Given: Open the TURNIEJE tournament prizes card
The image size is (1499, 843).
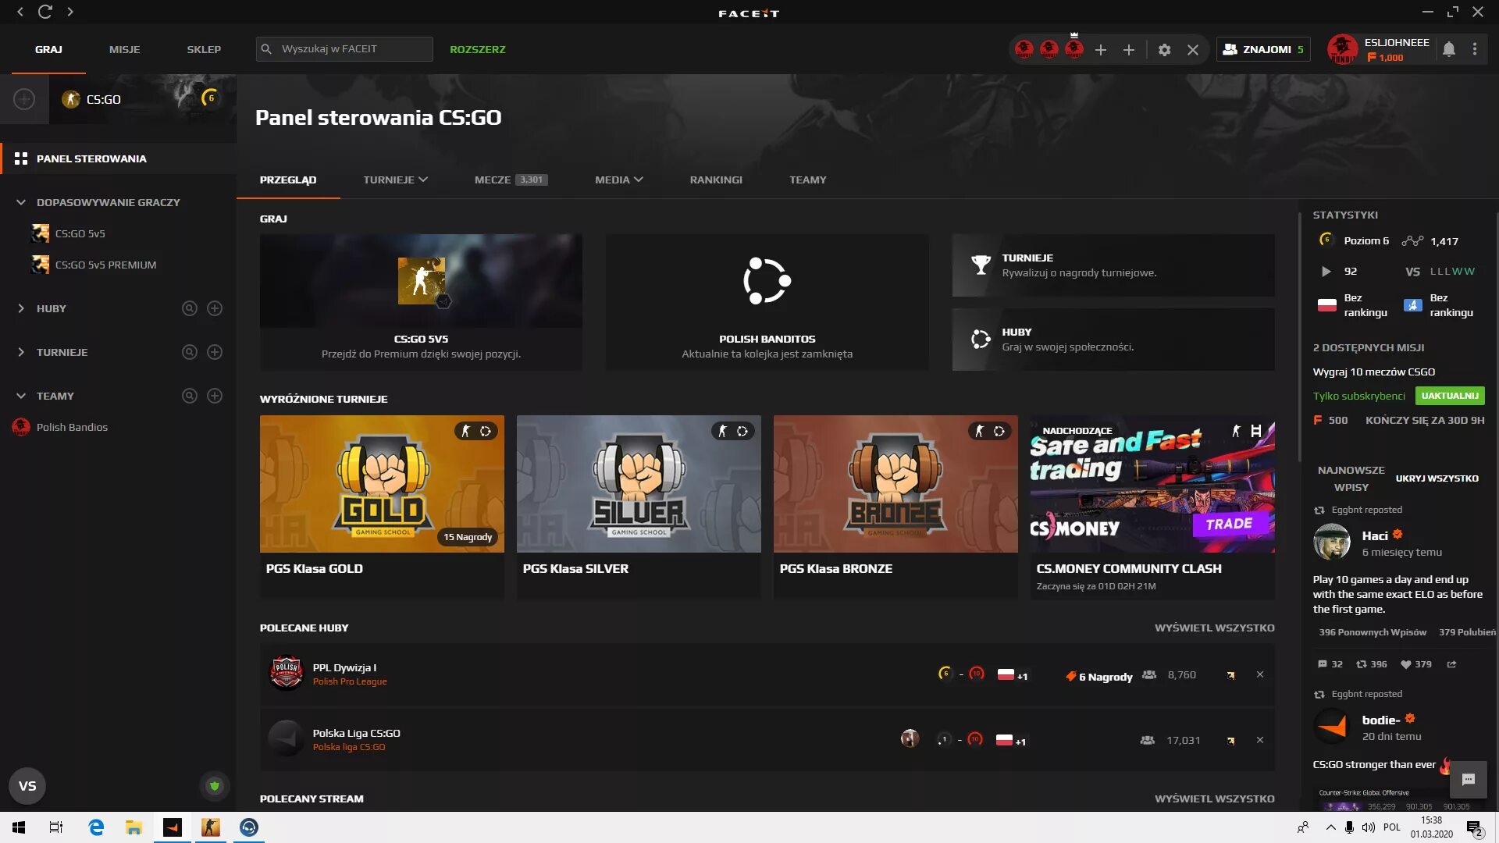Looking at the screenshot, I should (1113, 265).
